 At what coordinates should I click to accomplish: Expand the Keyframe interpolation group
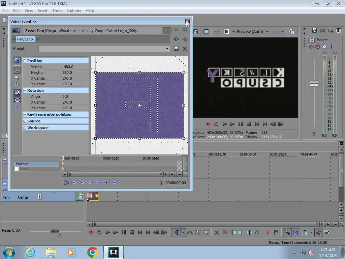point(25,115)
